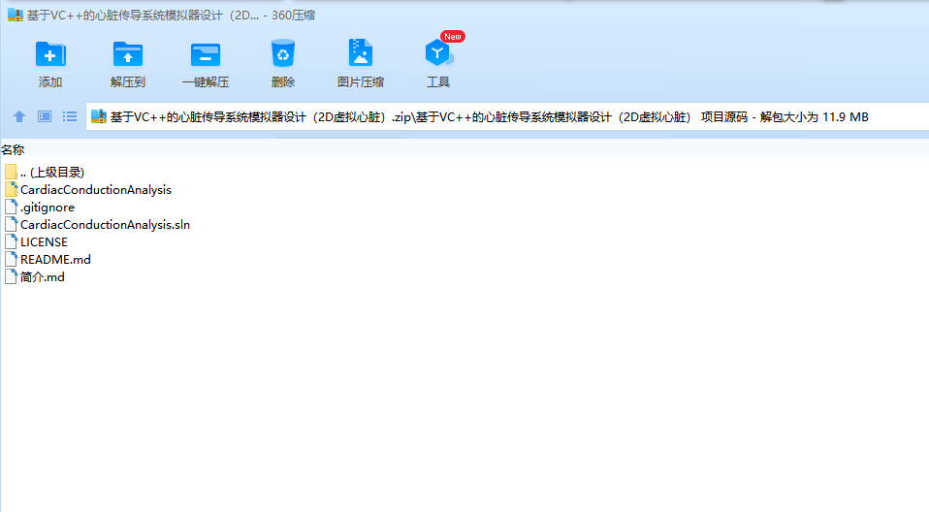Click the window title text 360压缩
929x512 pixels.
293,16
